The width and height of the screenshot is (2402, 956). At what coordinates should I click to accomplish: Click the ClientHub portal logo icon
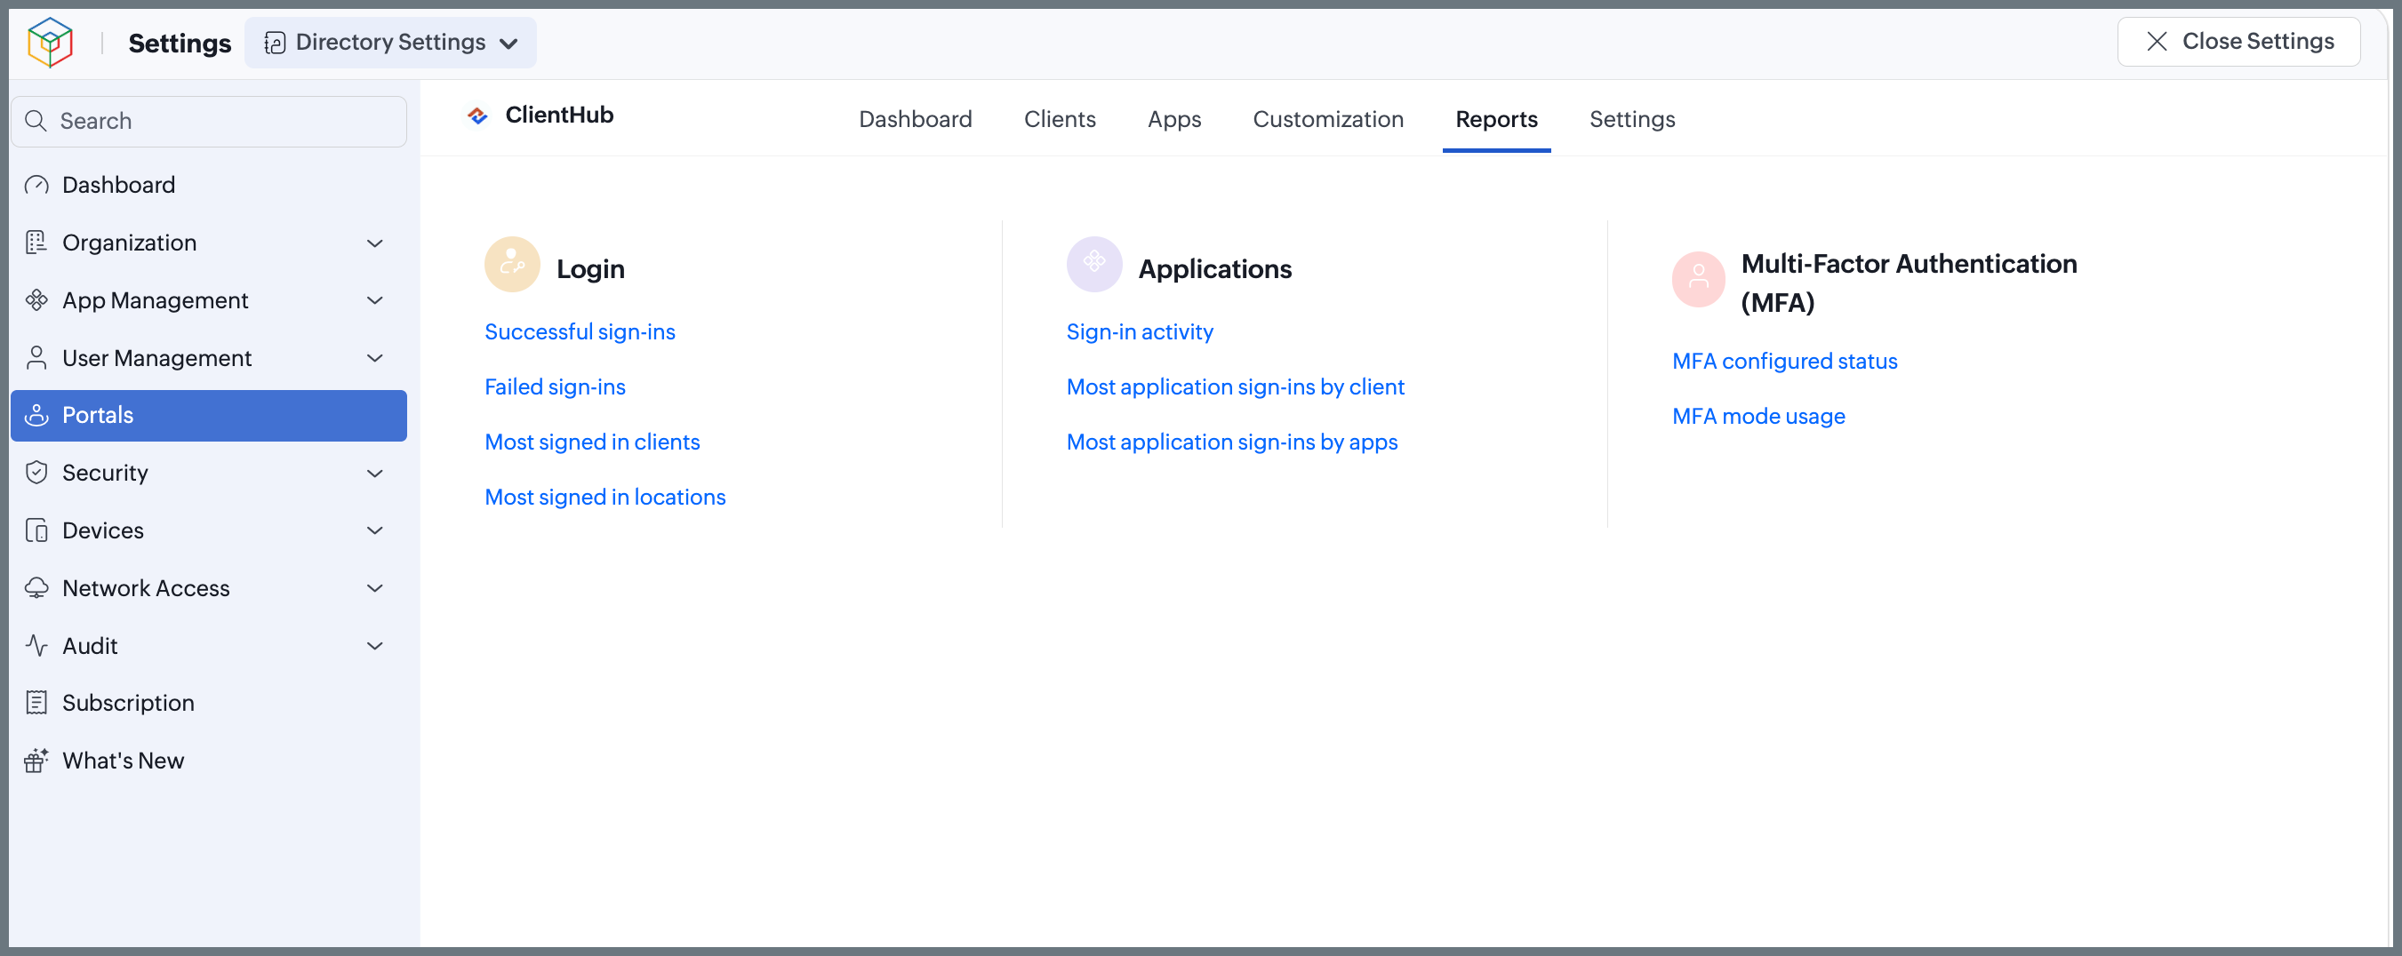pos(478,116)
